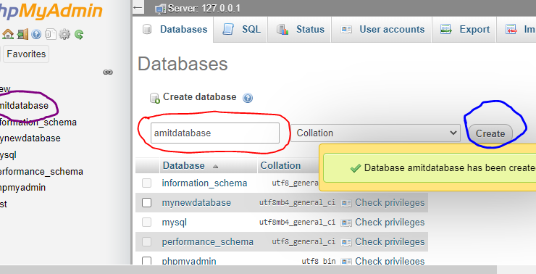Click the help icon beside Create database
Screen dimensions: 536x274
click(248, 98)
